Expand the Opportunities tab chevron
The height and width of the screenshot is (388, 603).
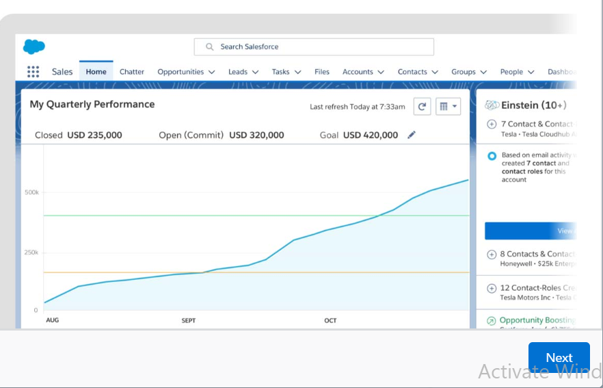point(211,72)
